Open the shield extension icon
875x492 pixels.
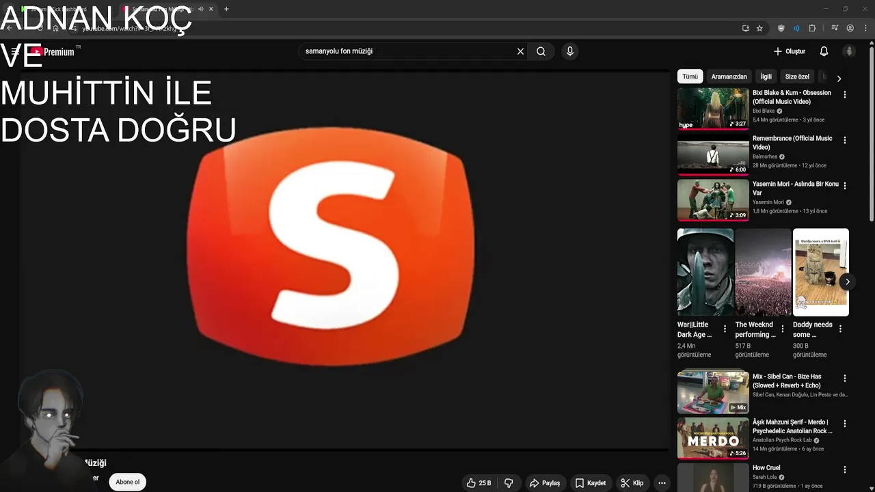(x=781, y=28)
